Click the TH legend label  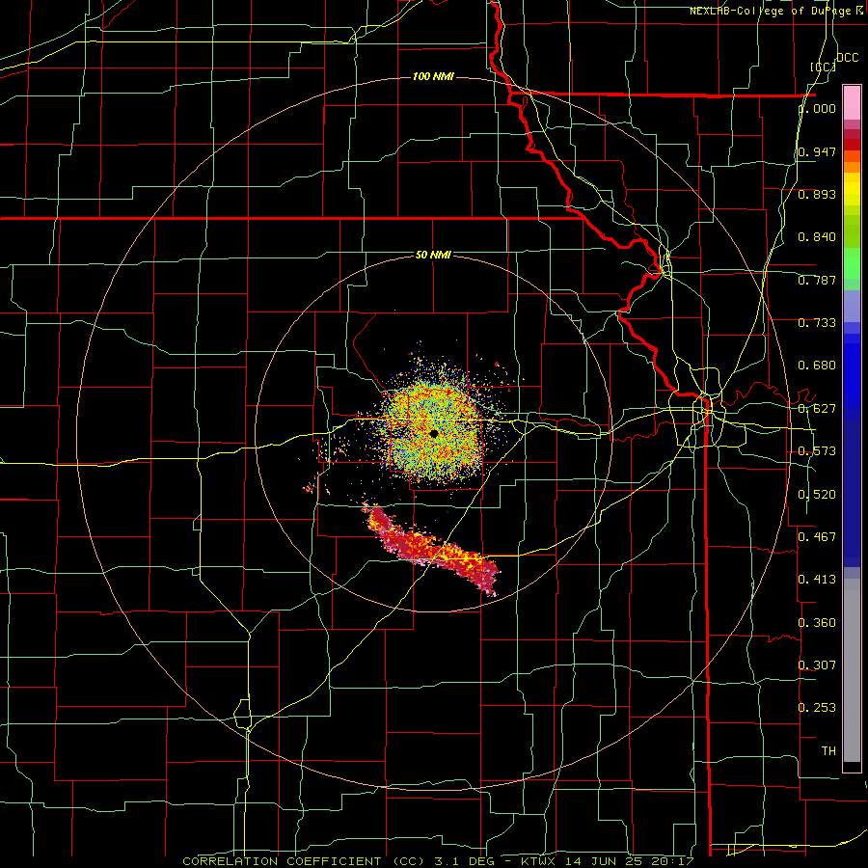pyautogui.click(x=828, y=750)
